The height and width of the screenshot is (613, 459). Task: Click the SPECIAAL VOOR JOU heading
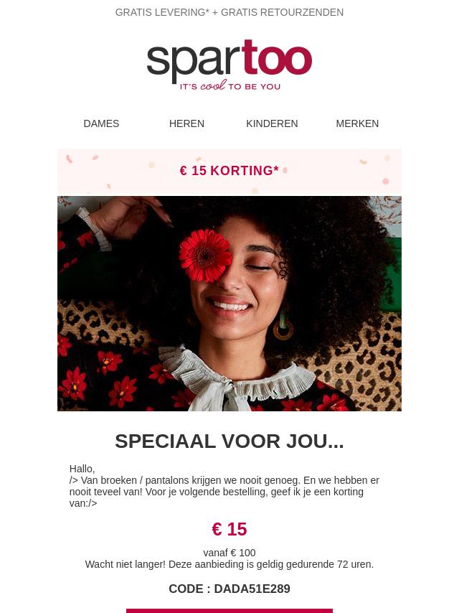point(229,441)
